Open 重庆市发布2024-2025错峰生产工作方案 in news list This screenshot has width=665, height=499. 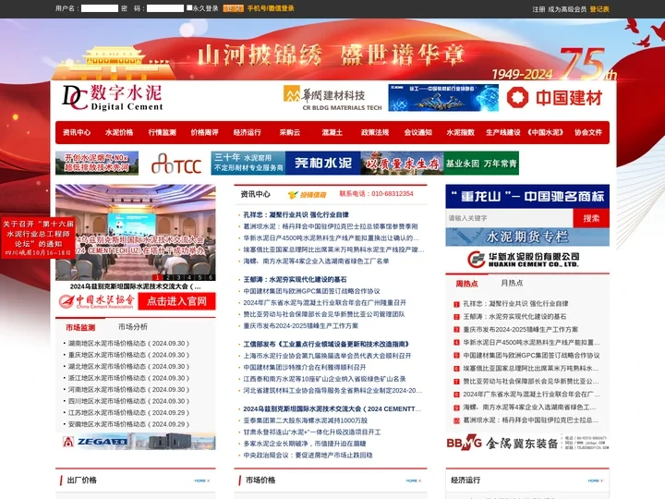click(x=301, y=326)
